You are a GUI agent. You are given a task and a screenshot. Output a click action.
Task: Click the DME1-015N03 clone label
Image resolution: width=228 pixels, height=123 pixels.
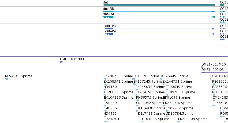click(72, 59)
